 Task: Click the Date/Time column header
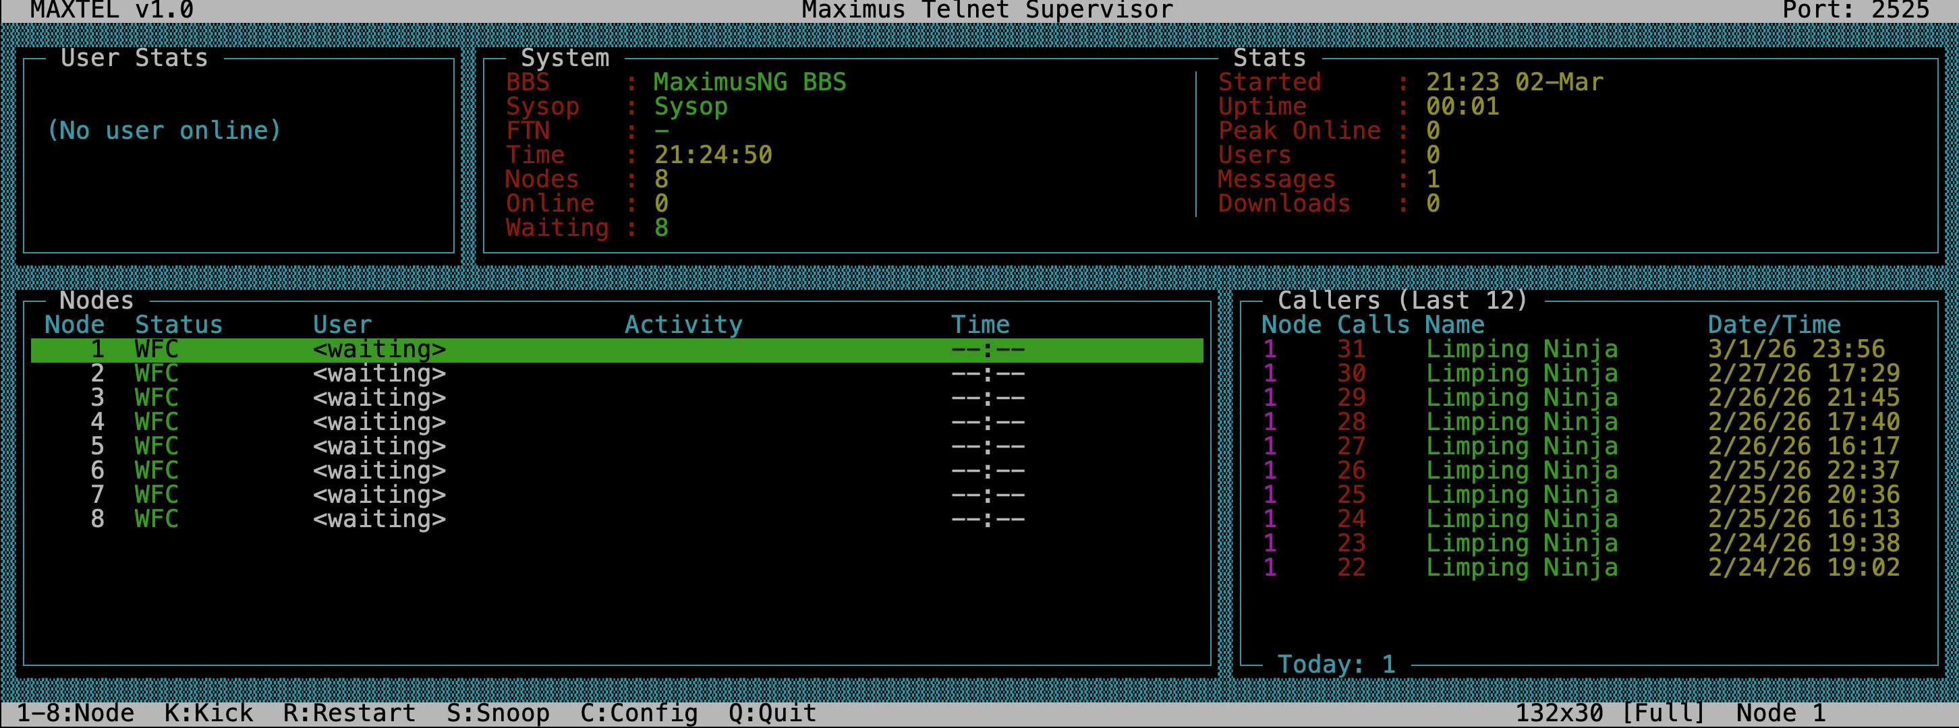1774,326
